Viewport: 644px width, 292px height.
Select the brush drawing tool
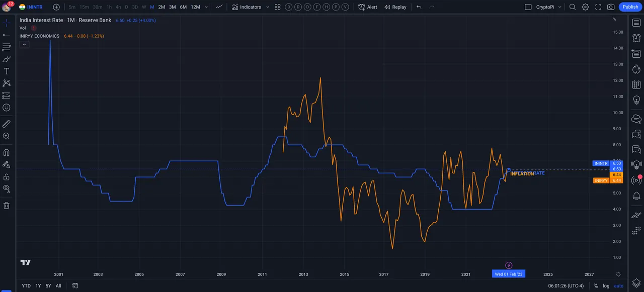pos(7,59)
